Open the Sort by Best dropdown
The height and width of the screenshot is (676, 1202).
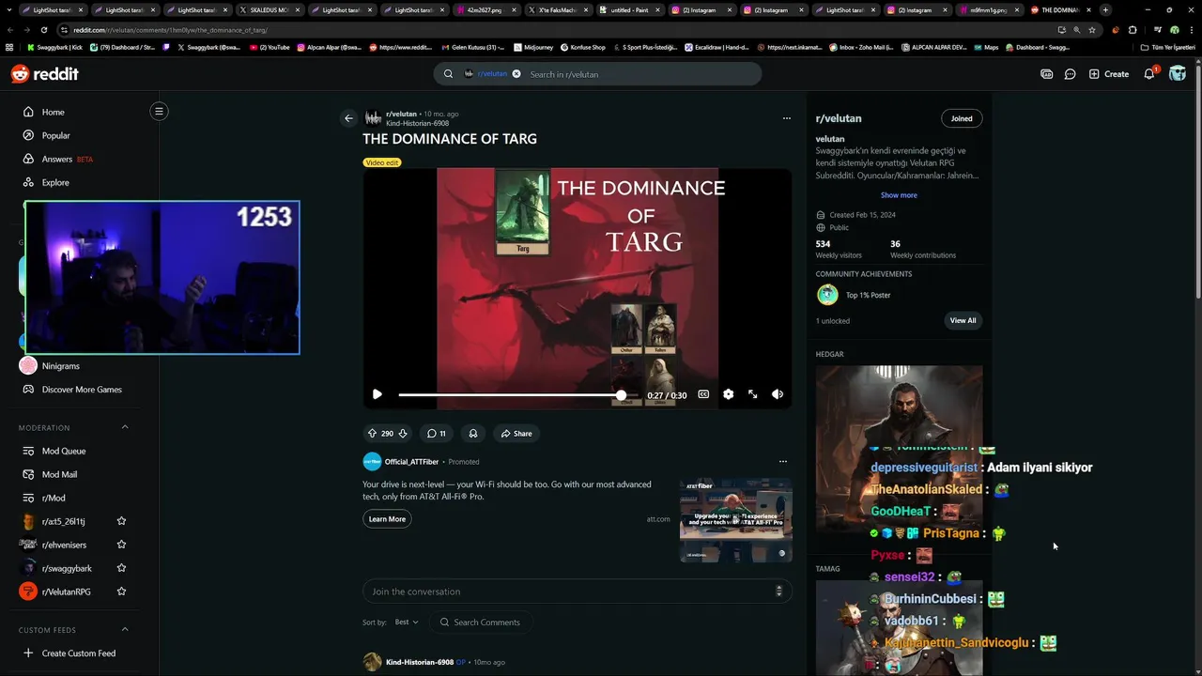(407, 622)
